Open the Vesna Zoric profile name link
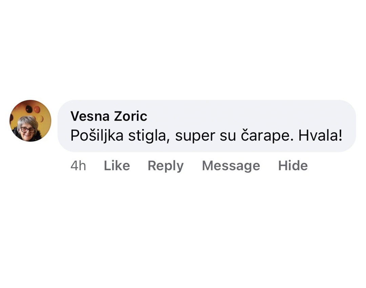Viewport: 366px width, 288px height. click(x=109, y=116)
